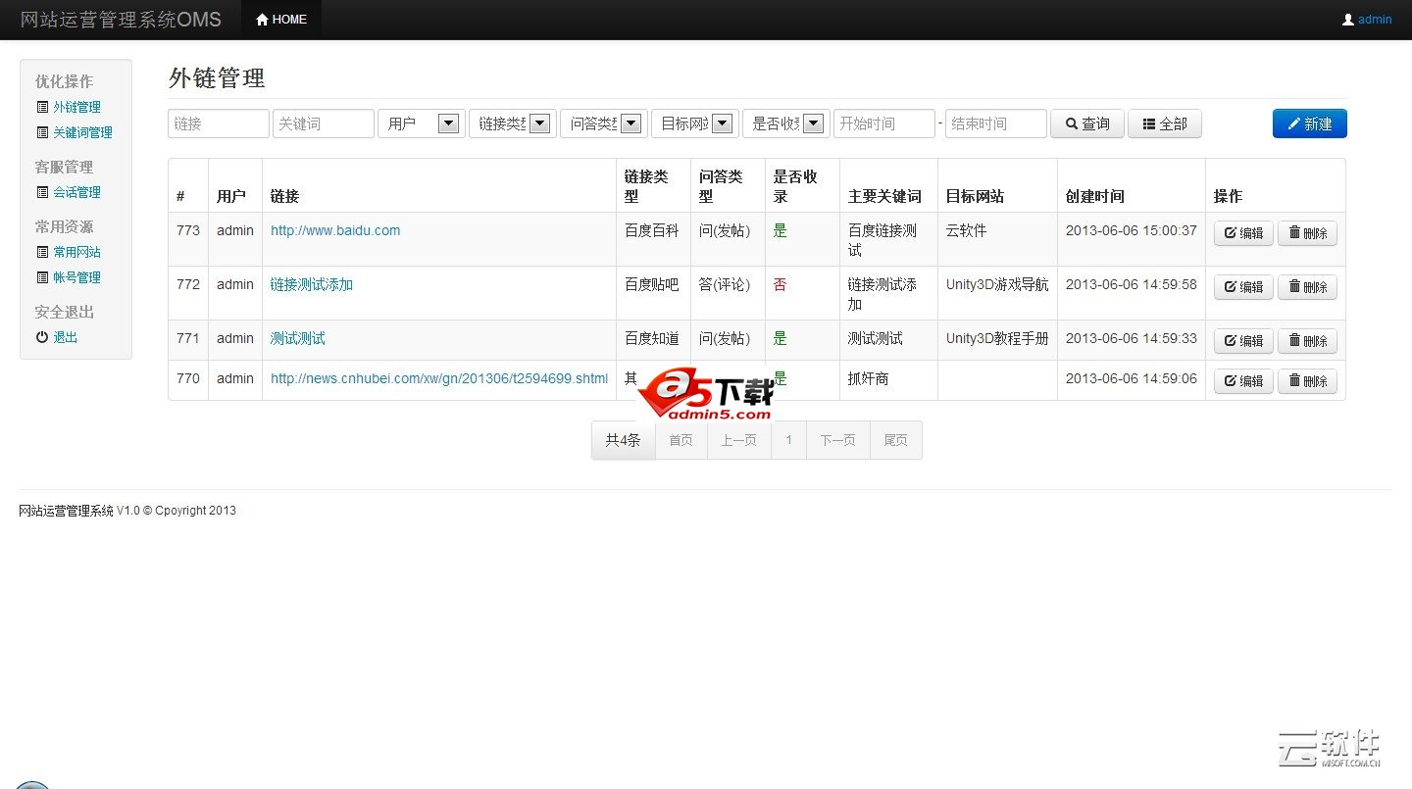Image resolution: width=1412 pixels, height=789 pixels.
Task: Open the 问答类型 dropdown filter
Action: (604, 123)
